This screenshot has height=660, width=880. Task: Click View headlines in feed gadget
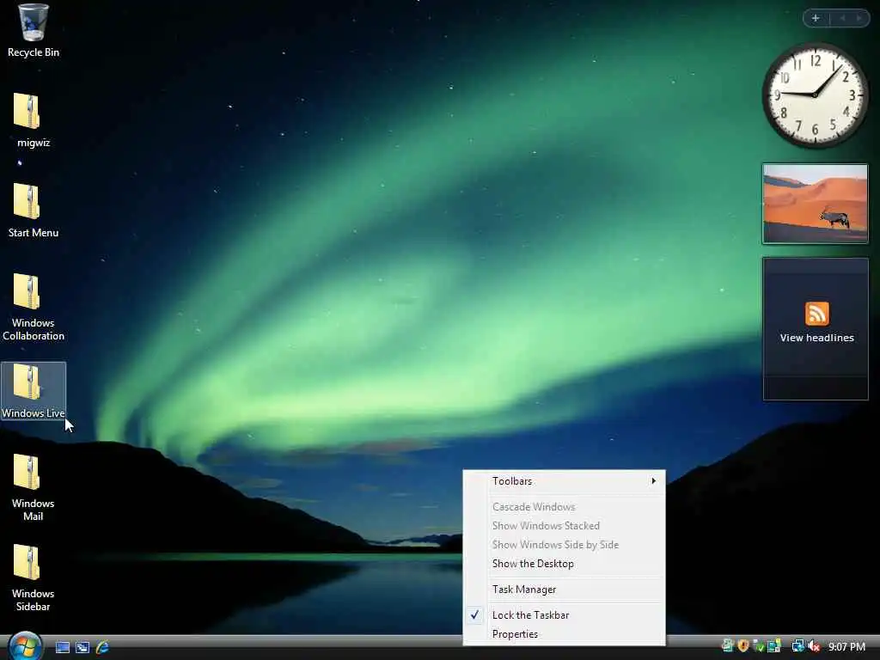tap(816, 338)
